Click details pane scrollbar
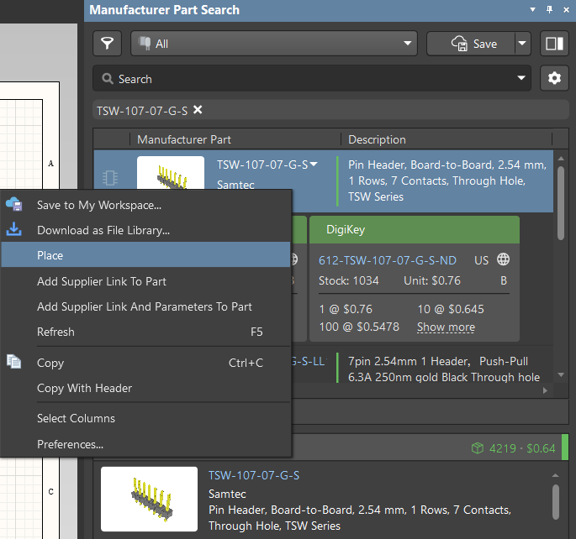The image size is (576, 539). click(x=556, y=502)
